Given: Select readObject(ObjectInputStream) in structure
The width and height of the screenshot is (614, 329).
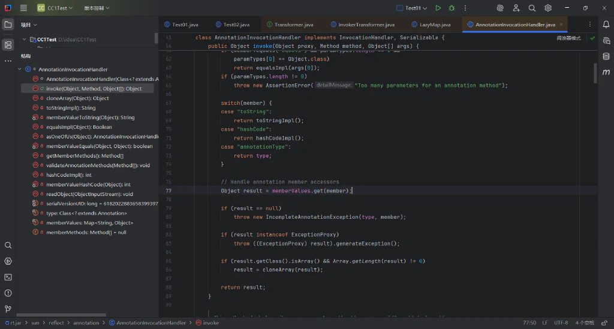Looking at the screenshot, I should click(x=90, y=194).
